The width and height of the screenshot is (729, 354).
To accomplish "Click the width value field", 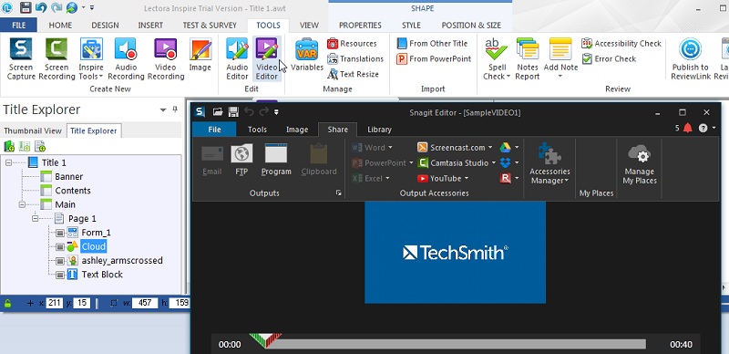I will pos(145,303).
